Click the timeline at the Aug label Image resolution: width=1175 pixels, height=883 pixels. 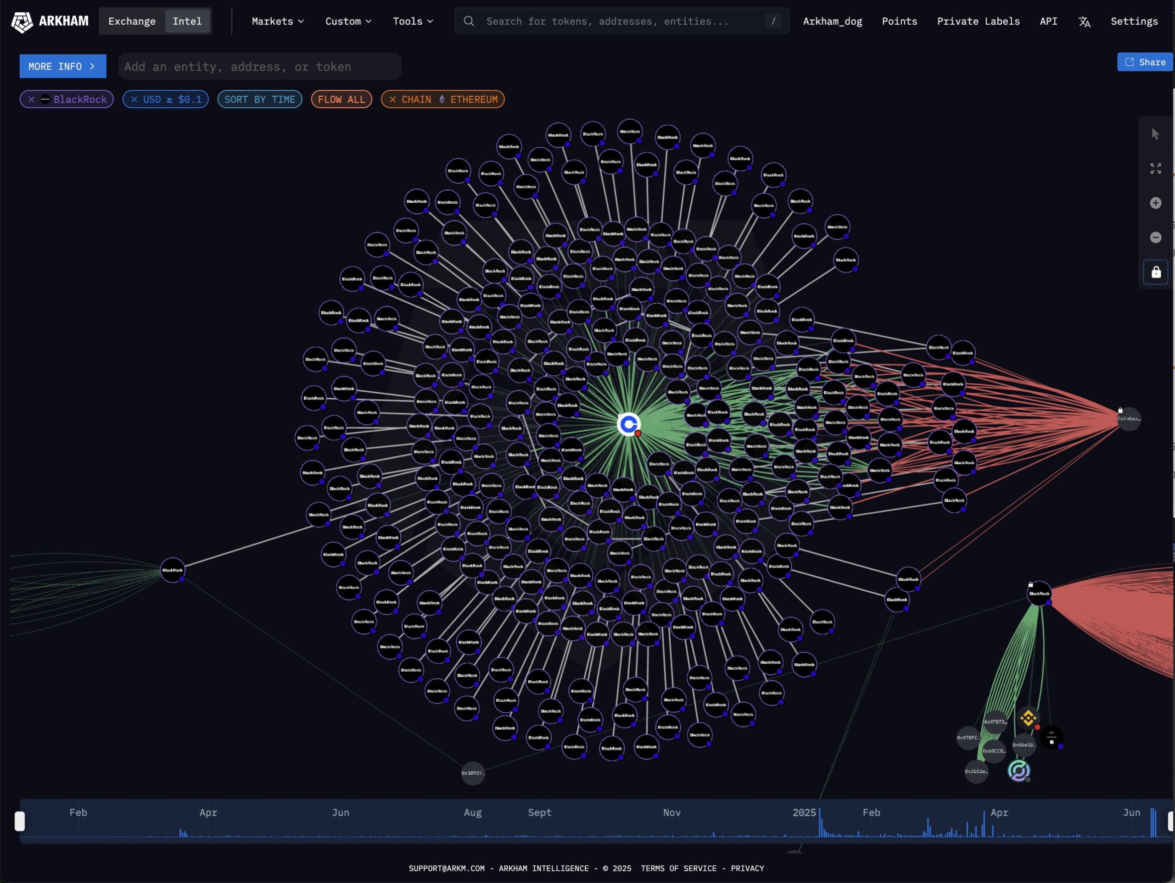pyautogui.click(x=472, y=812)
